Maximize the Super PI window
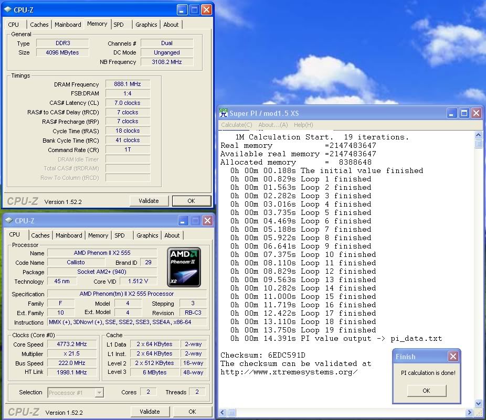486x420 pixels. [464, 113]
